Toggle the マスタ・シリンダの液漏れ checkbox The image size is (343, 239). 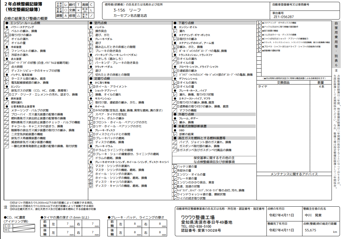pyautogui.click(x=90, y=166)
